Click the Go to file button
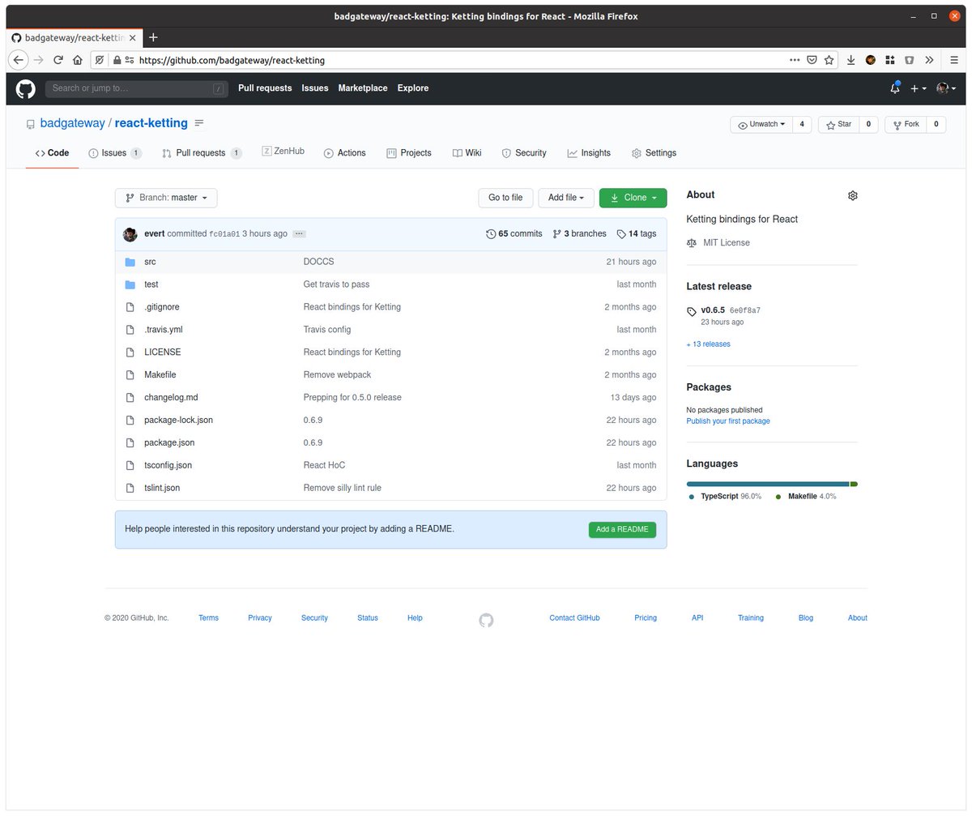 (x=505, y=198)
